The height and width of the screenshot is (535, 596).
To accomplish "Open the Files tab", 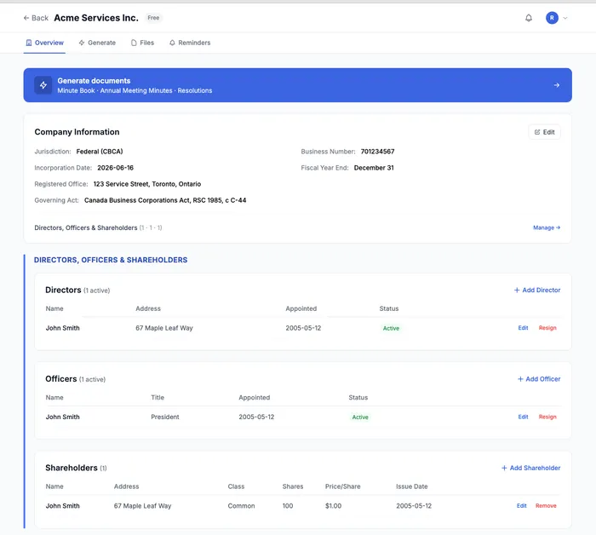I will [142, 43].
